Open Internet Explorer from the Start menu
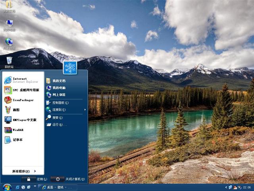The width and height of the screenshot is (254, 191). (22, 80)
